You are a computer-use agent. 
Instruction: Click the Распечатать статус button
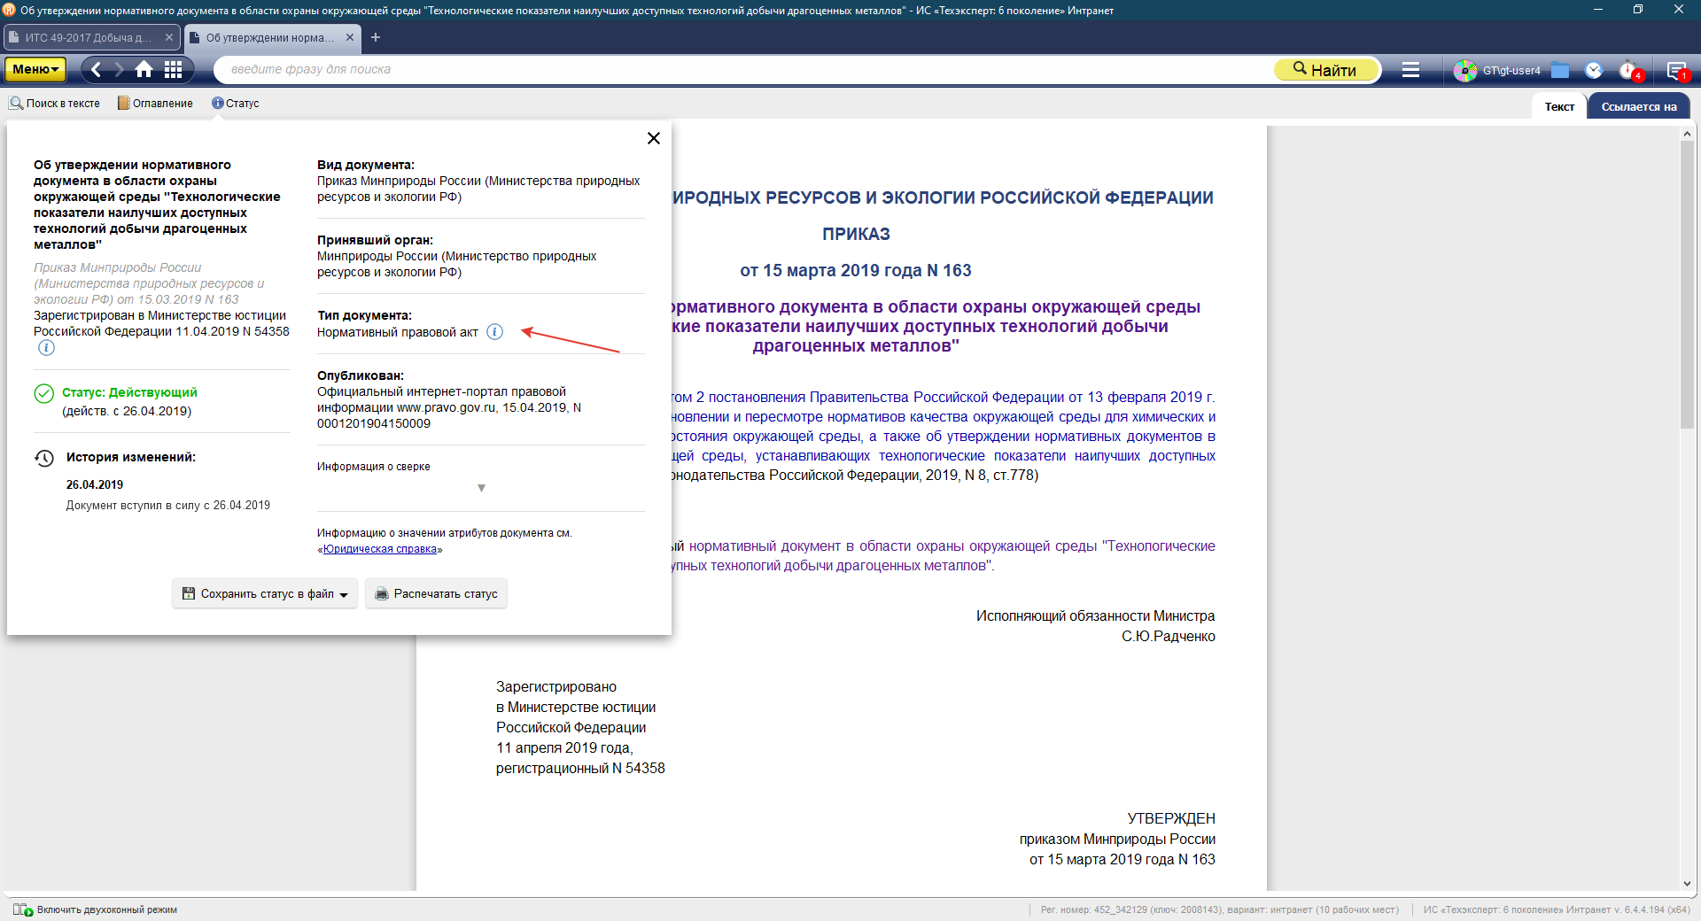(x=436, y=593)
